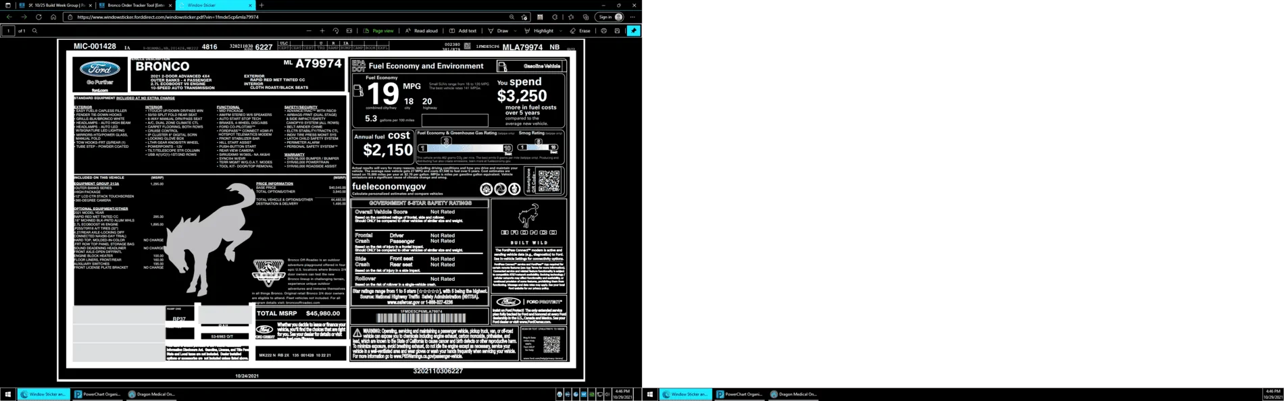Save the PDF document
The width and height of the screenshot is (1284, 401).
(617, 30)
